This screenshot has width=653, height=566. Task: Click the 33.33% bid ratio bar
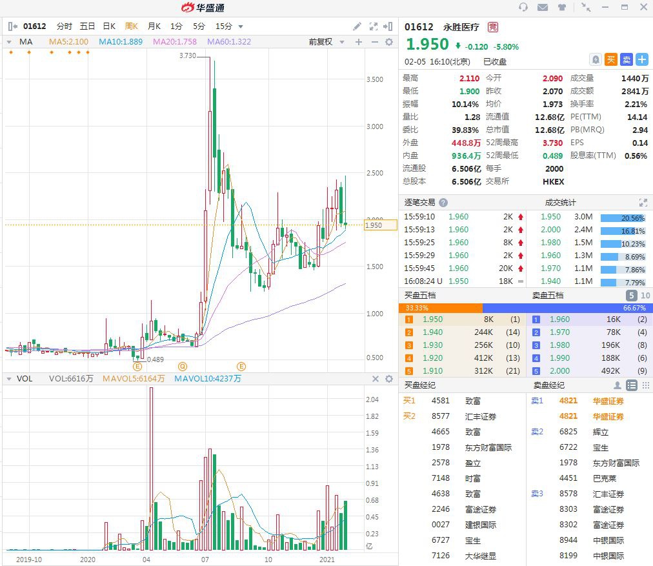coord(441,308)
